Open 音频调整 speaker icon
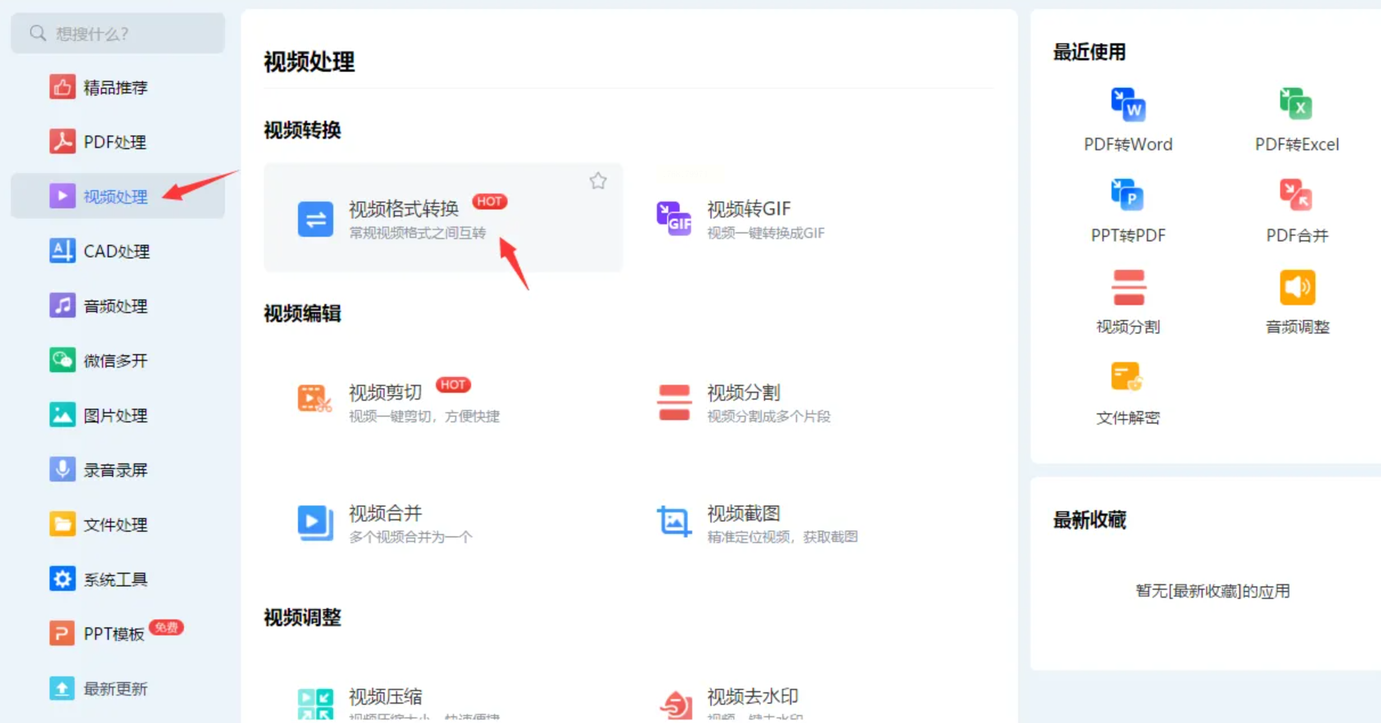Viewport: 1381px width, 723px height. click(1297, 287)
